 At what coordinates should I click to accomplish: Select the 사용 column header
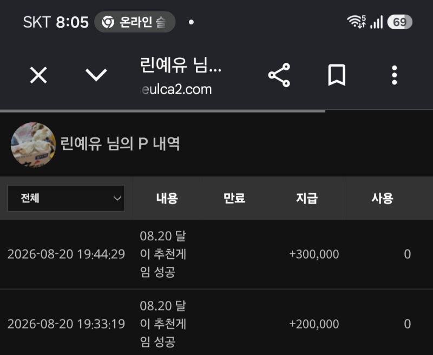click(x=383, y=198)
